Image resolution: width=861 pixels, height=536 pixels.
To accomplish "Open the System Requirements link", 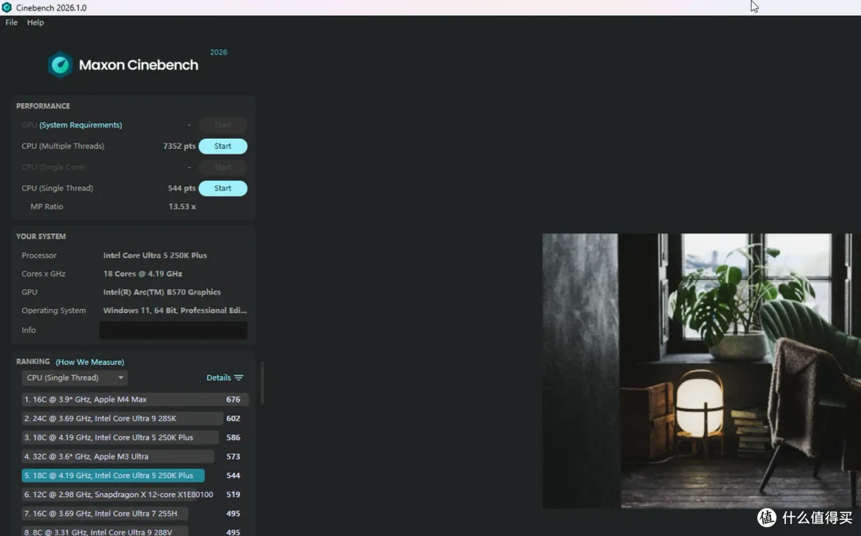I will [x=81, y=125].
